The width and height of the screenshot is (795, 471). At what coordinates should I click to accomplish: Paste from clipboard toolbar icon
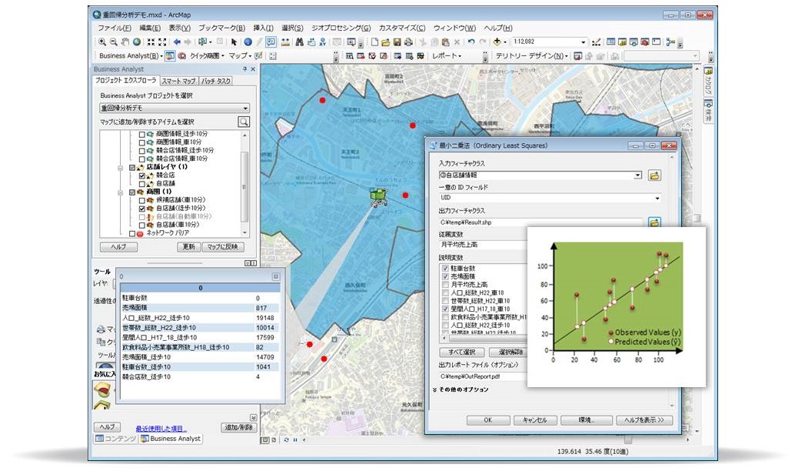pos(446,42)
